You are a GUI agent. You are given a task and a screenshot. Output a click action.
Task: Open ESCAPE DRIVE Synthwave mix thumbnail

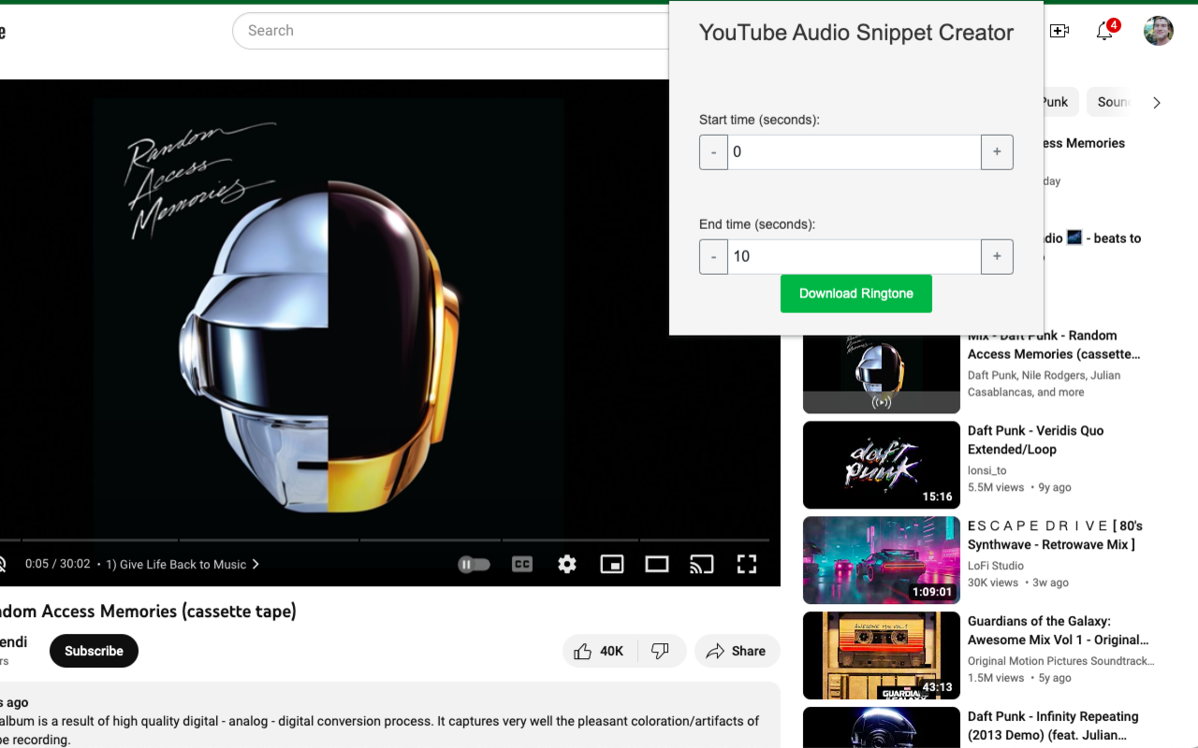pyautogui.click(x=882, y=560)
